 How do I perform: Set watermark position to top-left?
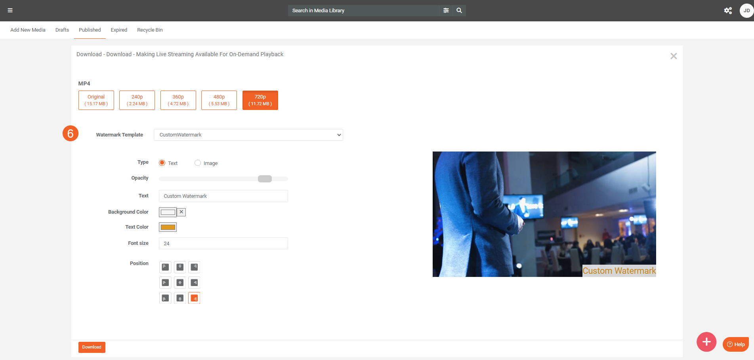click(165, 267)
